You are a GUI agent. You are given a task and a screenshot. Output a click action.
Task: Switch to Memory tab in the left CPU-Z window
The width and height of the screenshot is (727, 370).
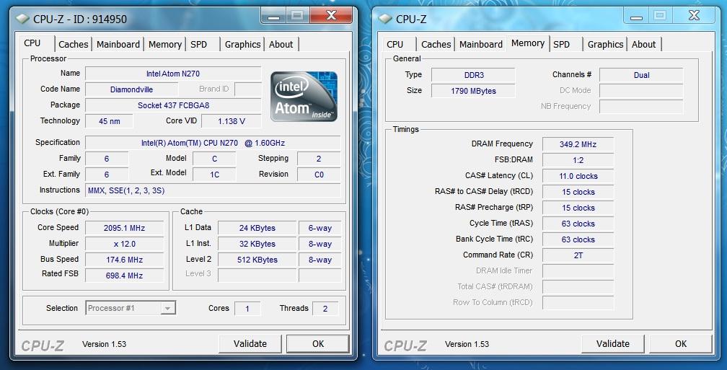(x=165, y=45)
